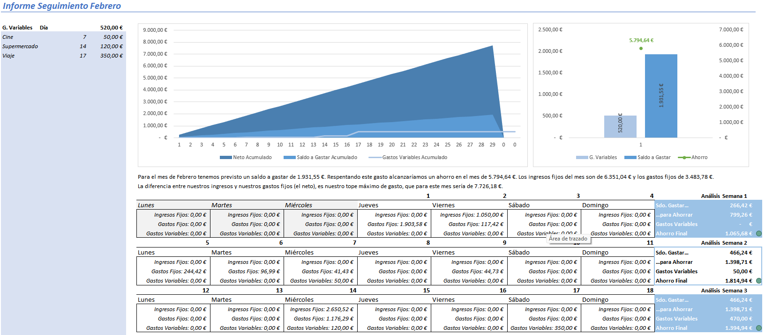Click the Informe Seguimiento Febrero title
The image size is (765, 335).
62,6
